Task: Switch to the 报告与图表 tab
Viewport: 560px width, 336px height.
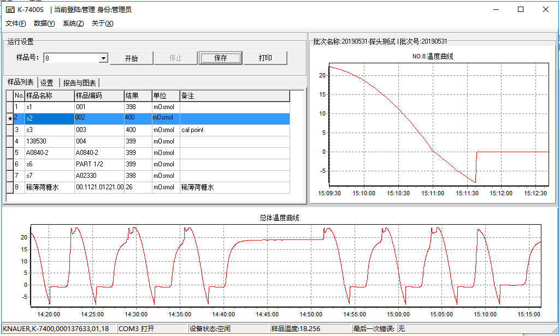Action: (x=79, y=83)
